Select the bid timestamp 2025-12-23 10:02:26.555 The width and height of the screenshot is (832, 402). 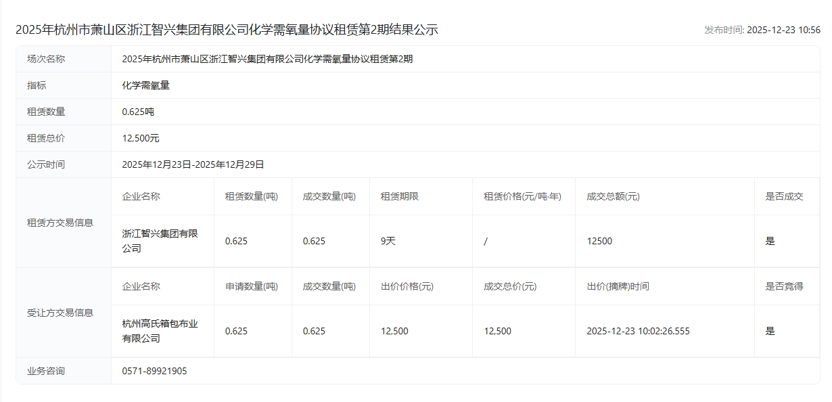pyautogui.click(x=638, y=331)
